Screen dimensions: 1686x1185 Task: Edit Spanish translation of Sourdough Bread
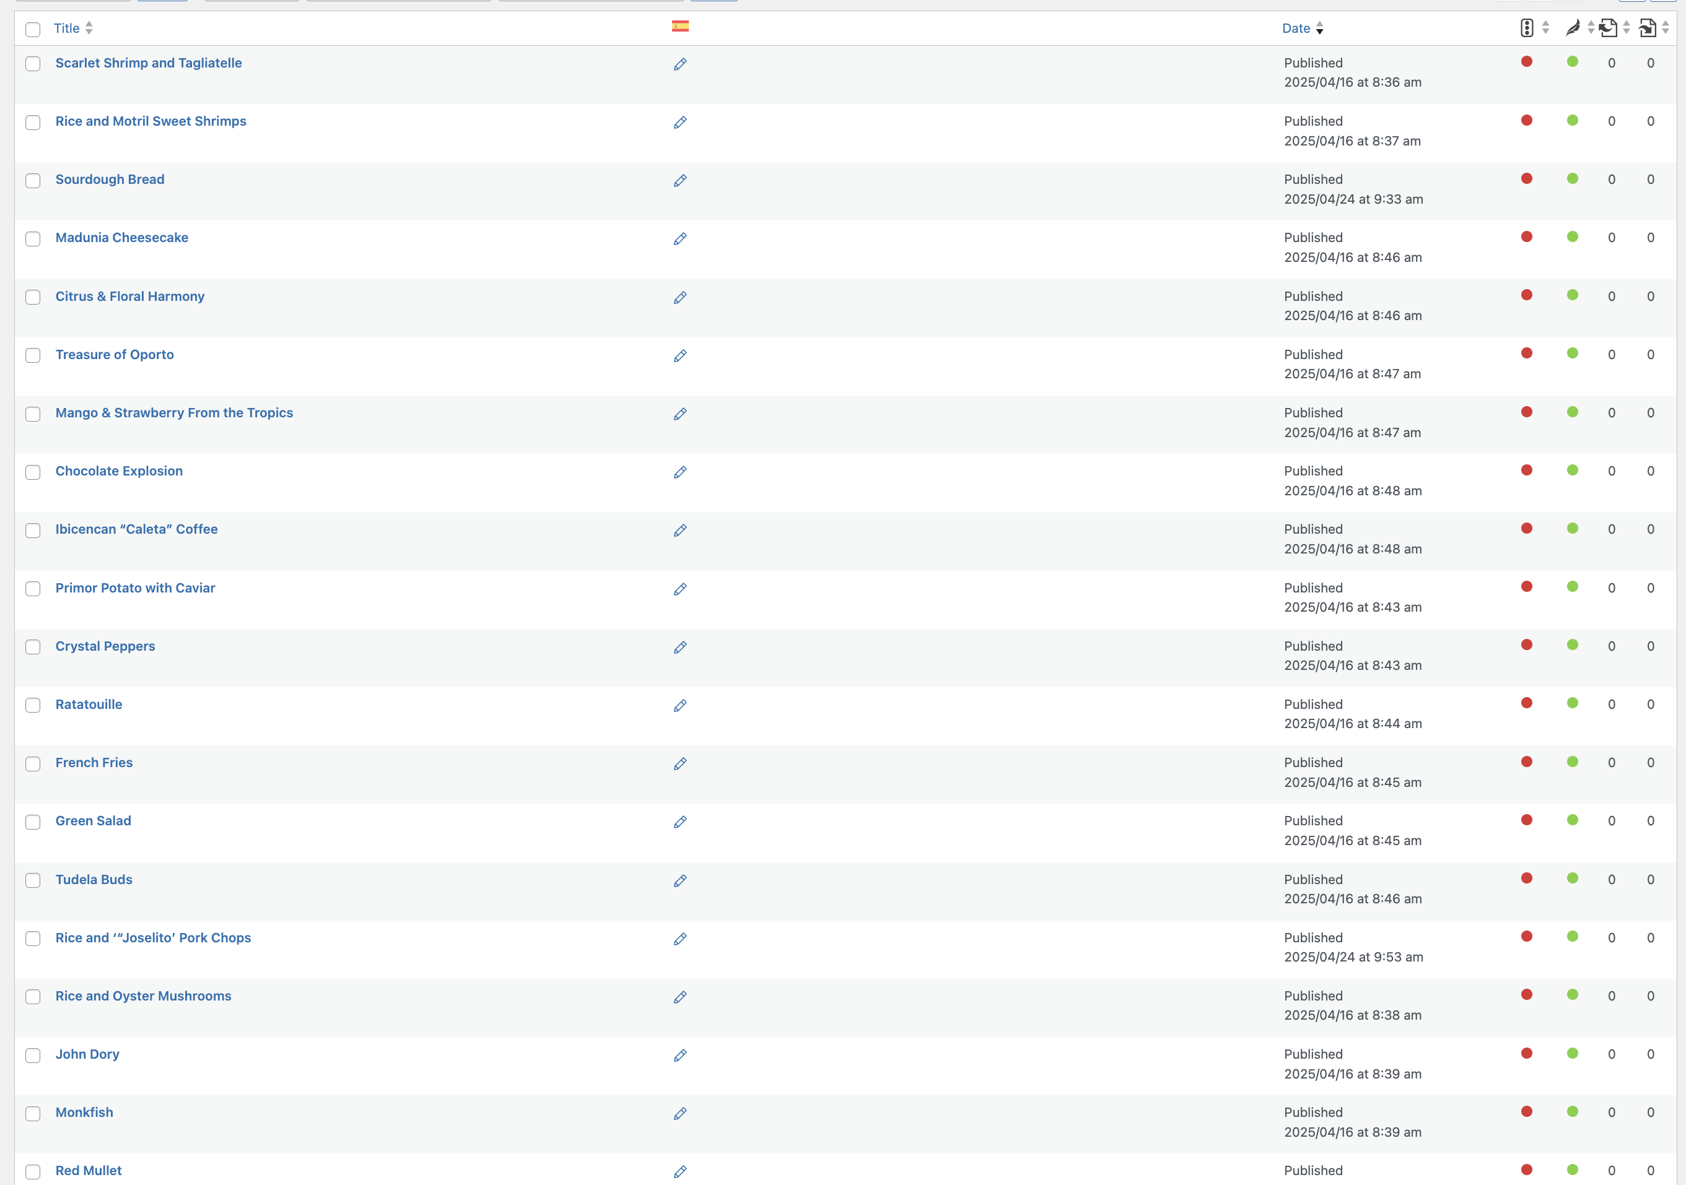pos(680,181)
